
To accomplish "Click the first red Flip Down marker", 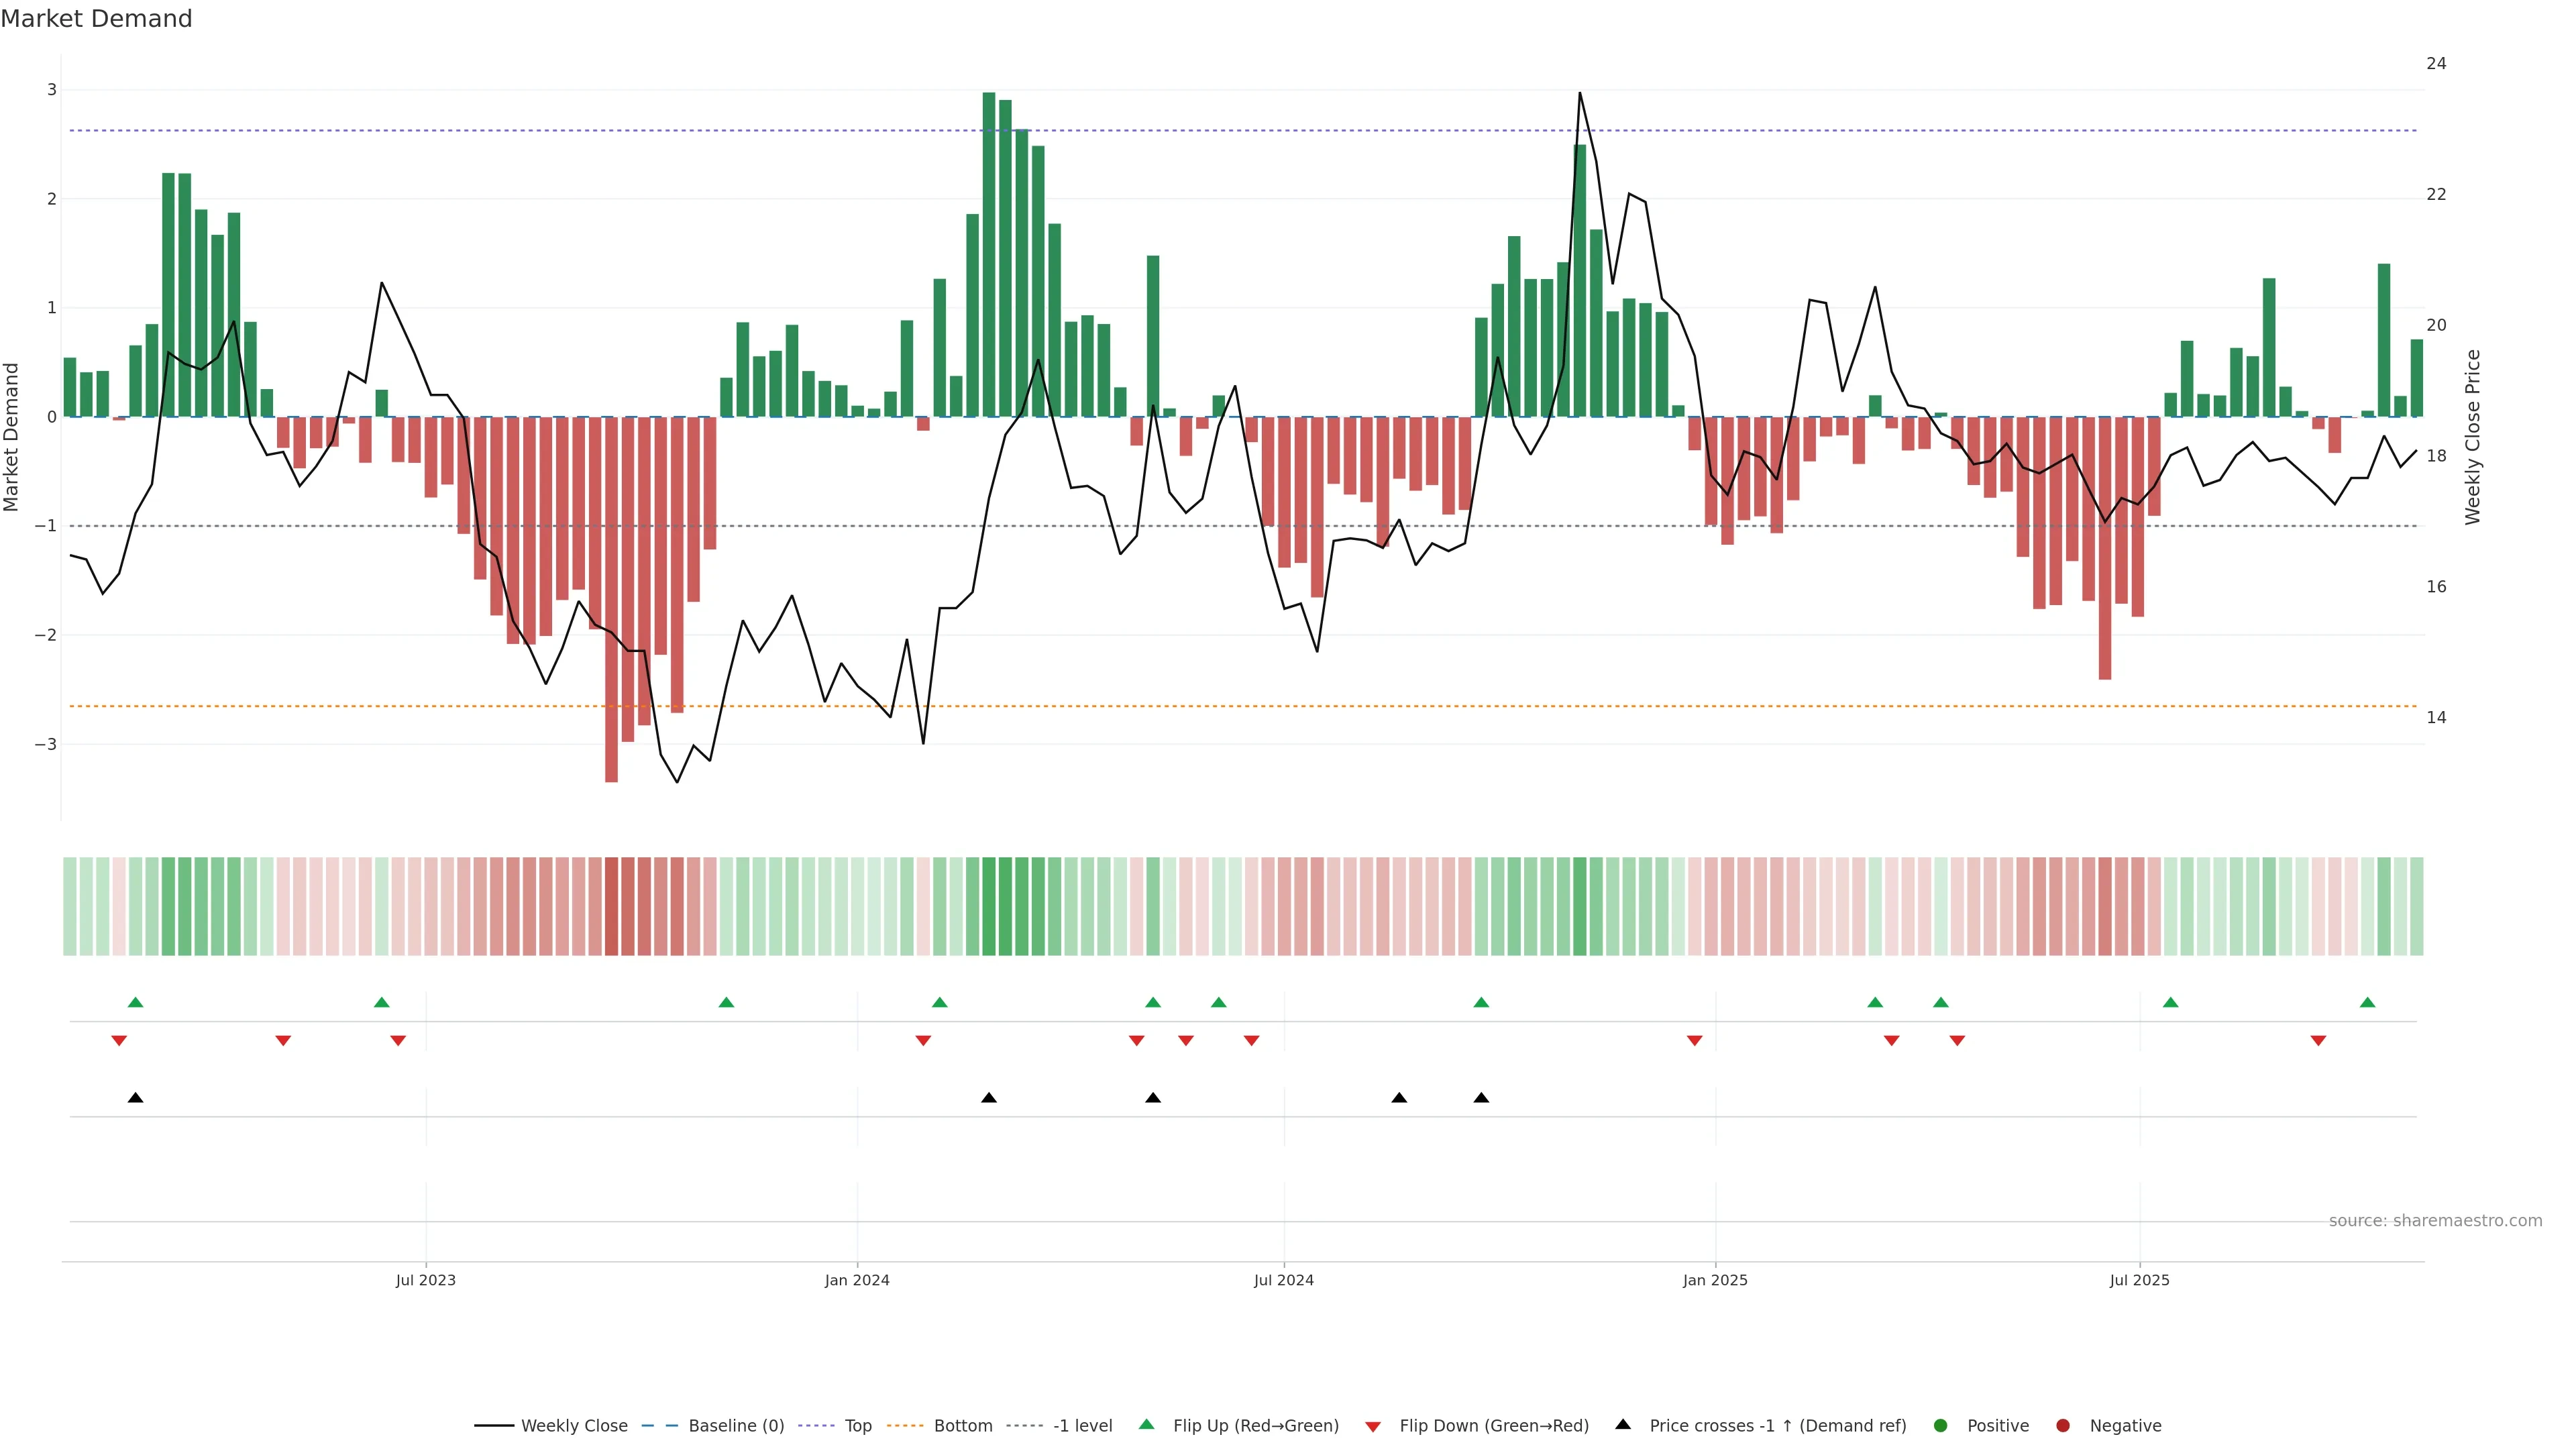I will click(119, 1041).
